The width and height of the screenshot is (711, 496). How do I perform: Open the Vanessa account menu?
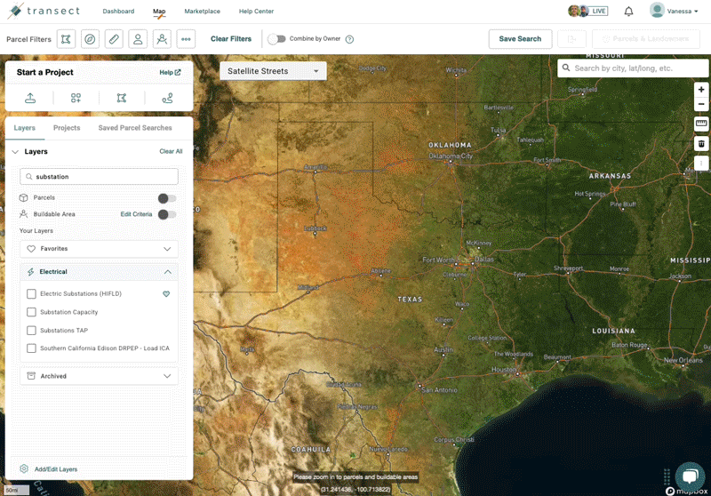[674, 11]
